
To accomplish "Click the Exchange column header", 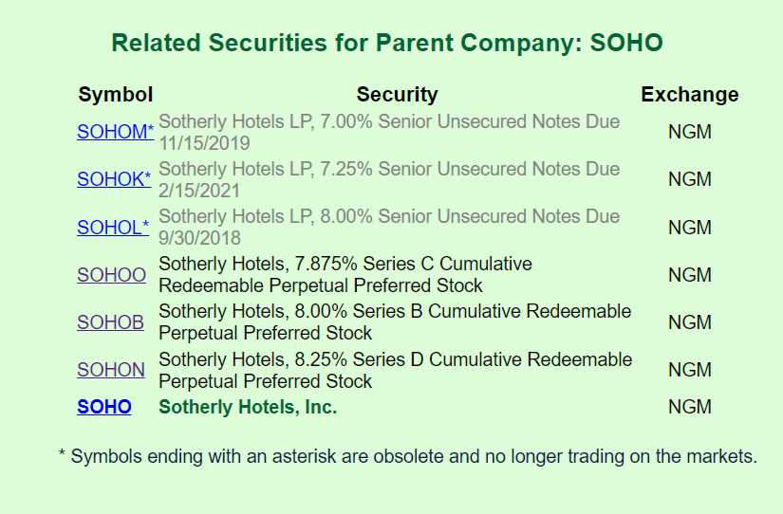I will coord(689,95).
